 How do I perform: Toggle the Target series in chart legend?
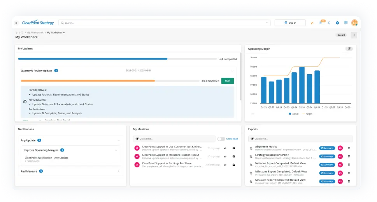click(307, 114)
